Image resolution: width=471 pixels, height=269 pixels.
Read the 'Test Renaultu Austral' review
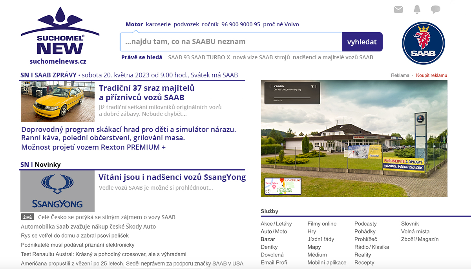click(x=104, y=254)
